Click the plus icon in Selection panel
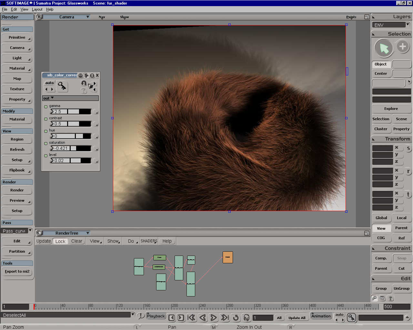Image resolution: width=413 pixels, height=330 pixels. (402, 47)
